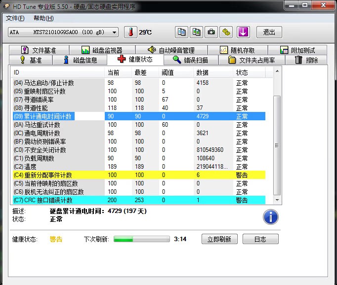Click the blue information icon
The width and height of the screenshot is (337, 285).
[271, 217]
